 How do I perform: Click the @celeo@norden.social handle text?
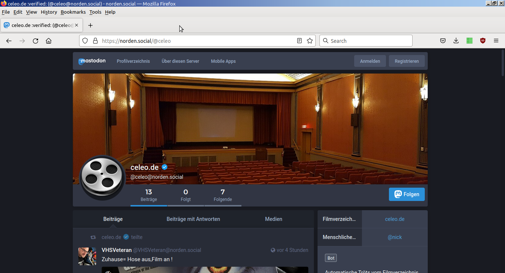pyautogui.click(x=157, y=177)
